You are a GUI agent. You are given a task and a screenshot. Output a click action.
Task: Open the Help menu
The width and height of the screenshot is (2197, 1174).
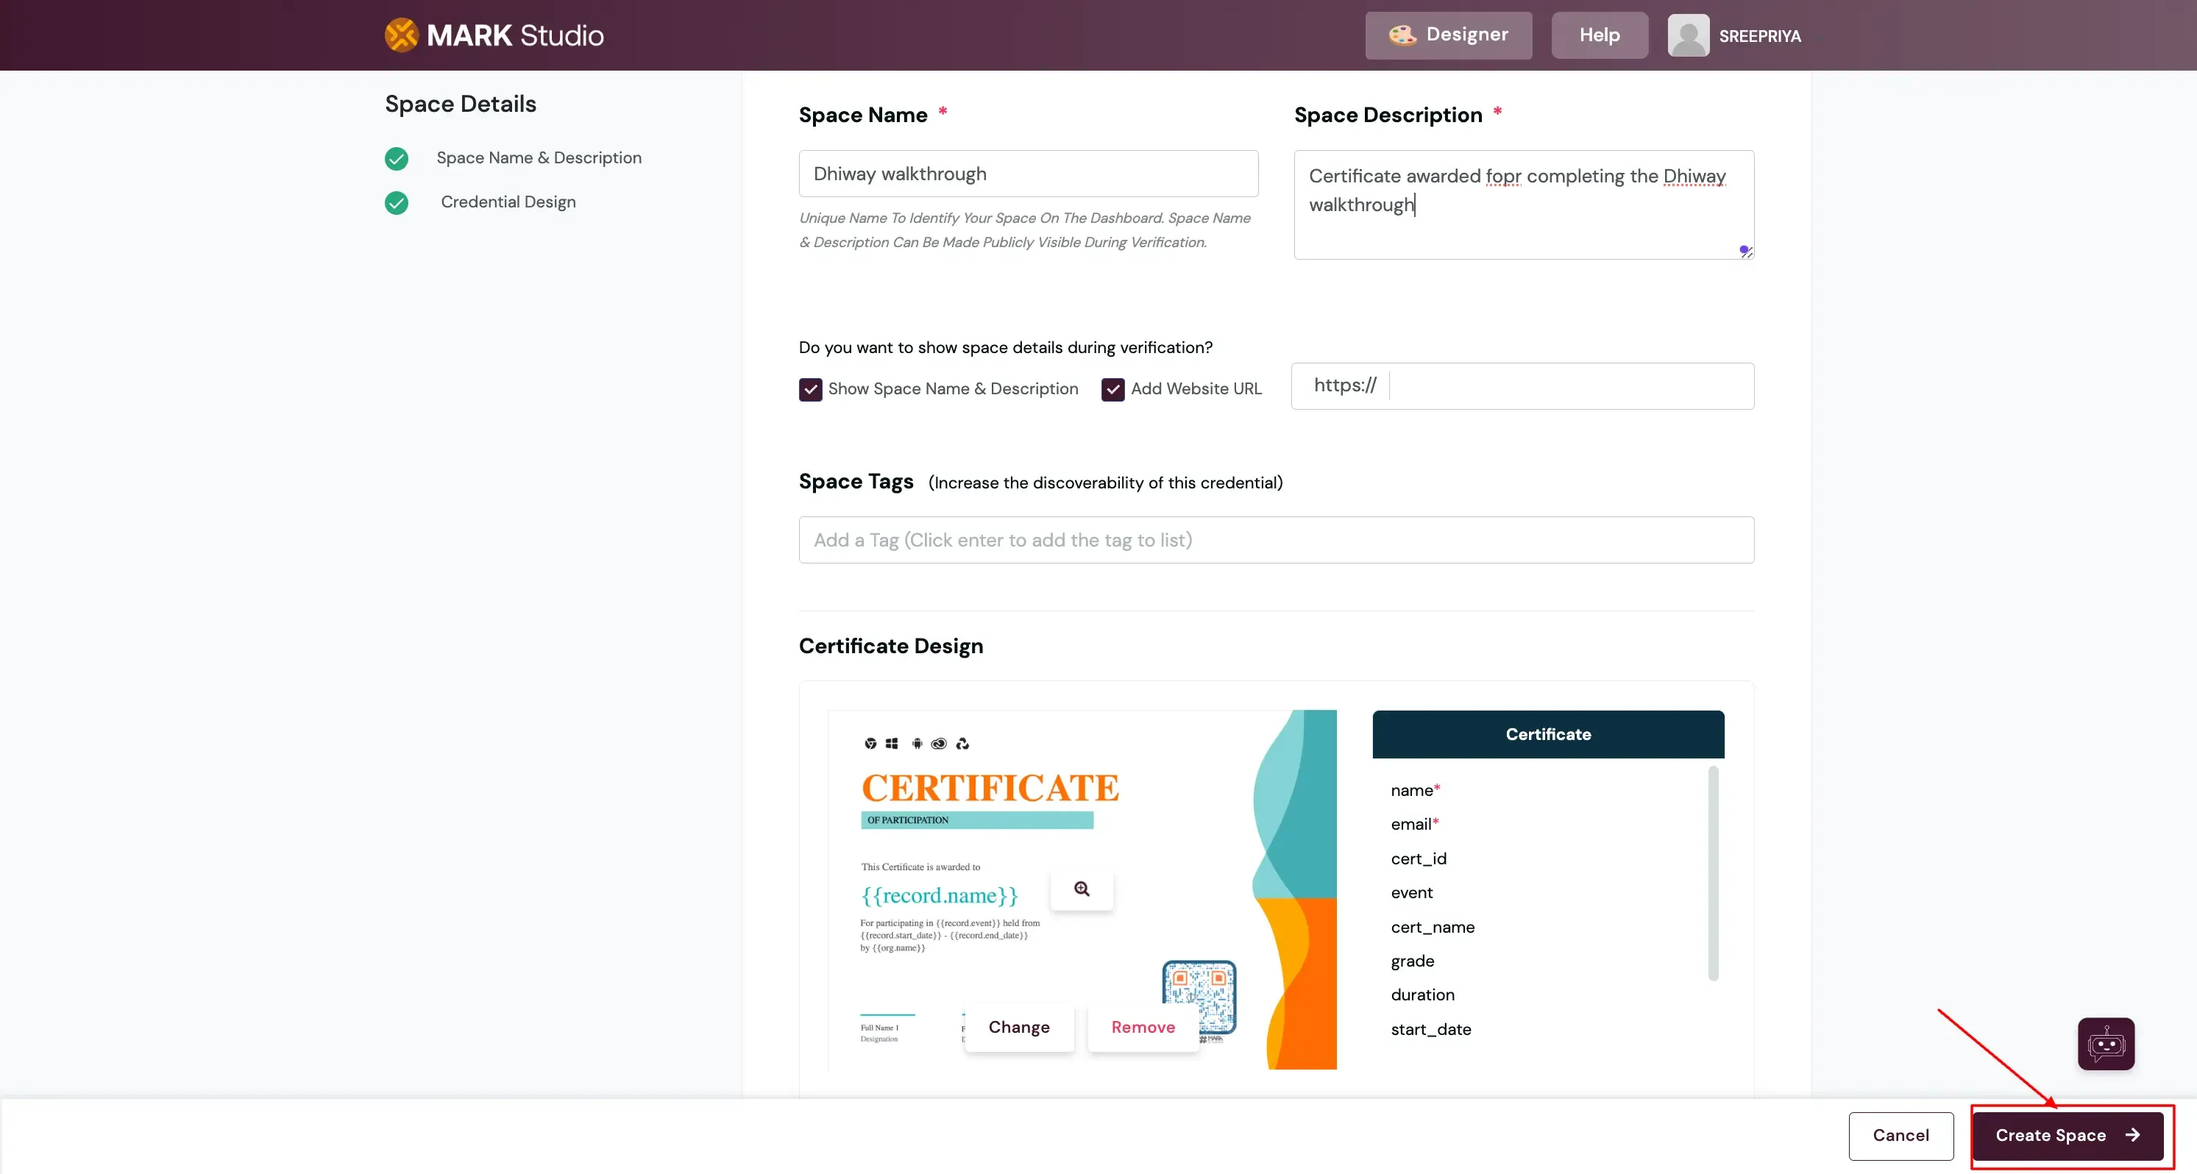point(1599,35)
